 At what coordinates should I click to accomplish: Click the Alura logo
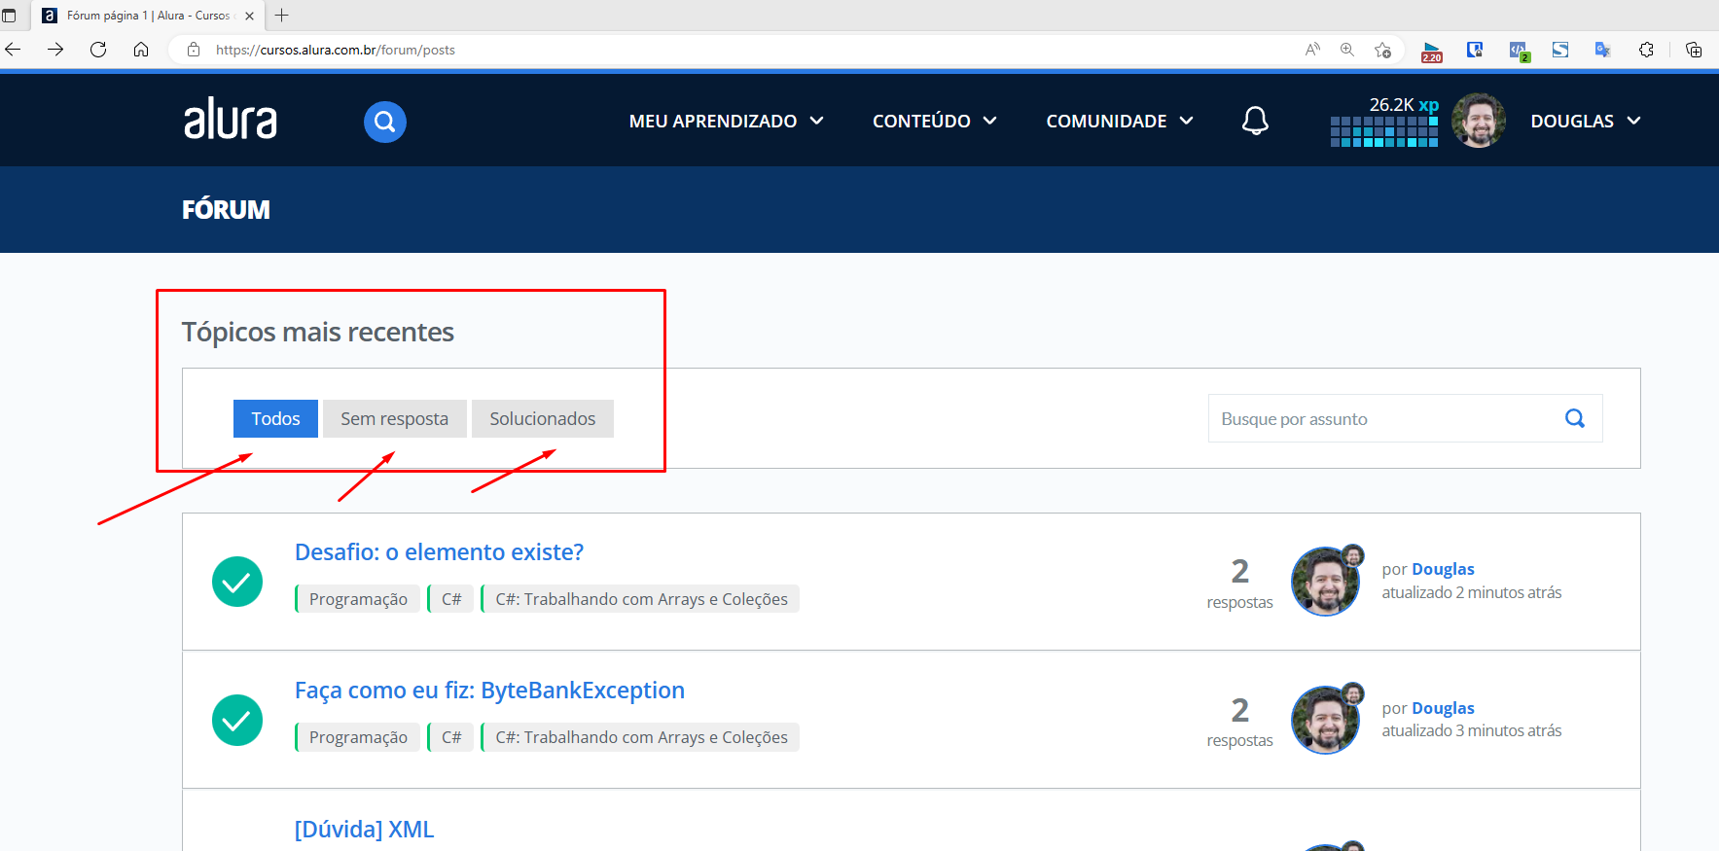pos(231,119)
